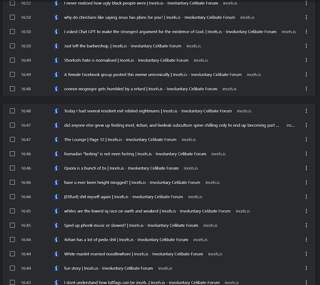Open more actions for resident evil nightmares entry

(x=306, y=111)
